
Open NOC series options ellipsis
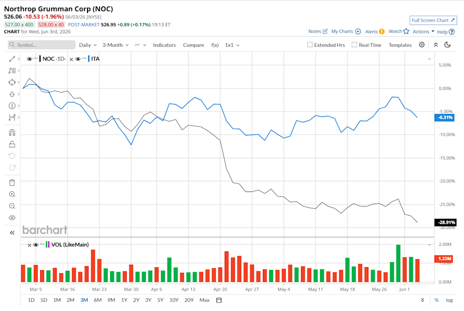[x=35, y=58]
